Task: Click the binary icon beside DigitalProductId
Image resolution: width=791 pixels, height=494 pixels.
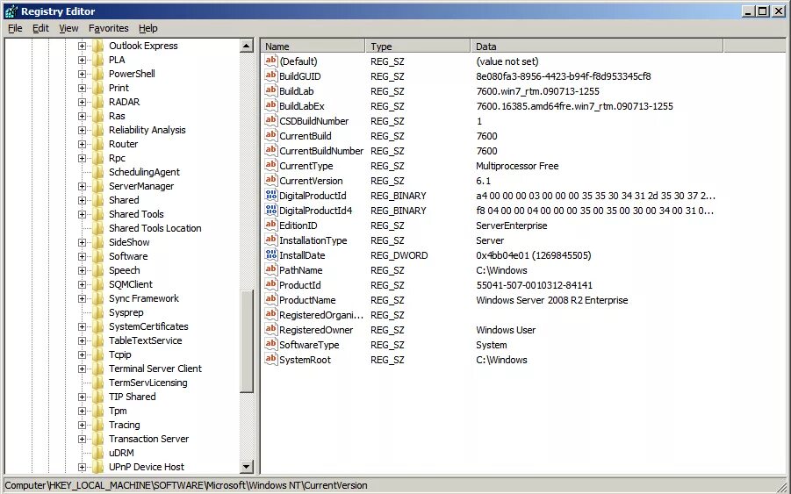Action: 271,195
